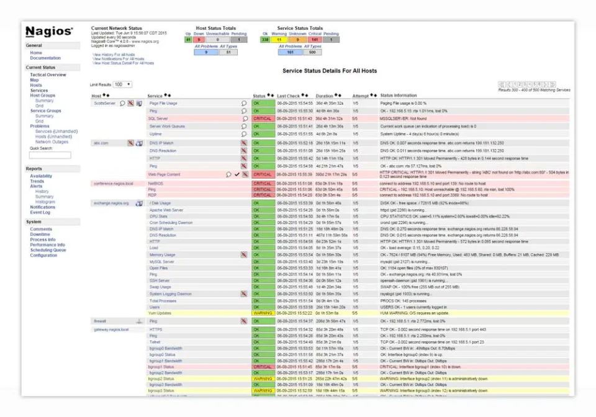This screenshot has width=596, height=417.
Task: Click notifications-disabled icon on Memory Usage row
Action: (244, 255)
